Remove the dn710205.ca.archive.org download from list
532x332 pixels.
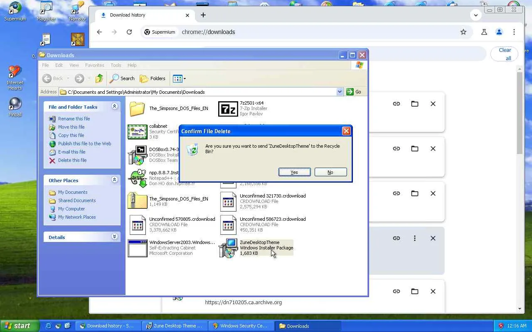point(433,291)
